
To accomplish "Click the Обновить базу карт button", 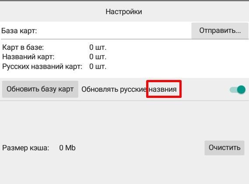I will [x=40, y=89].
